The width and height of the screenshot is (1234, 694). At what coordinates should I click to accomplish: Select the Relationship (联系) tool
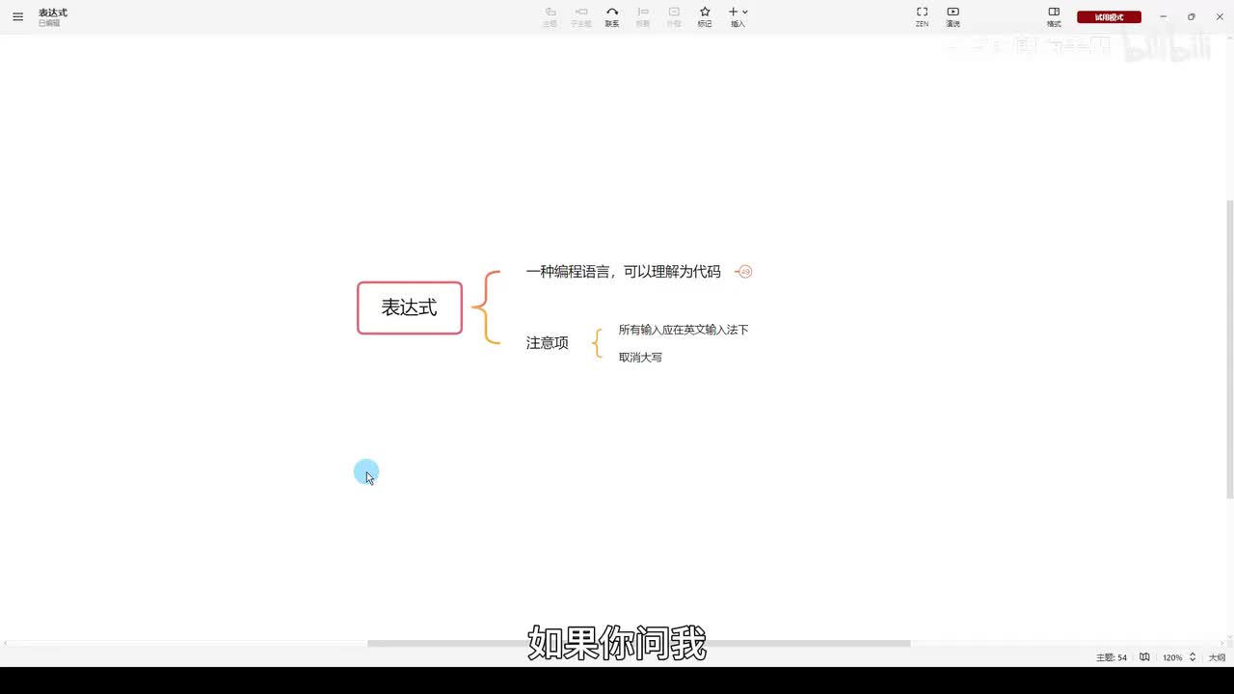click(612, 16)
